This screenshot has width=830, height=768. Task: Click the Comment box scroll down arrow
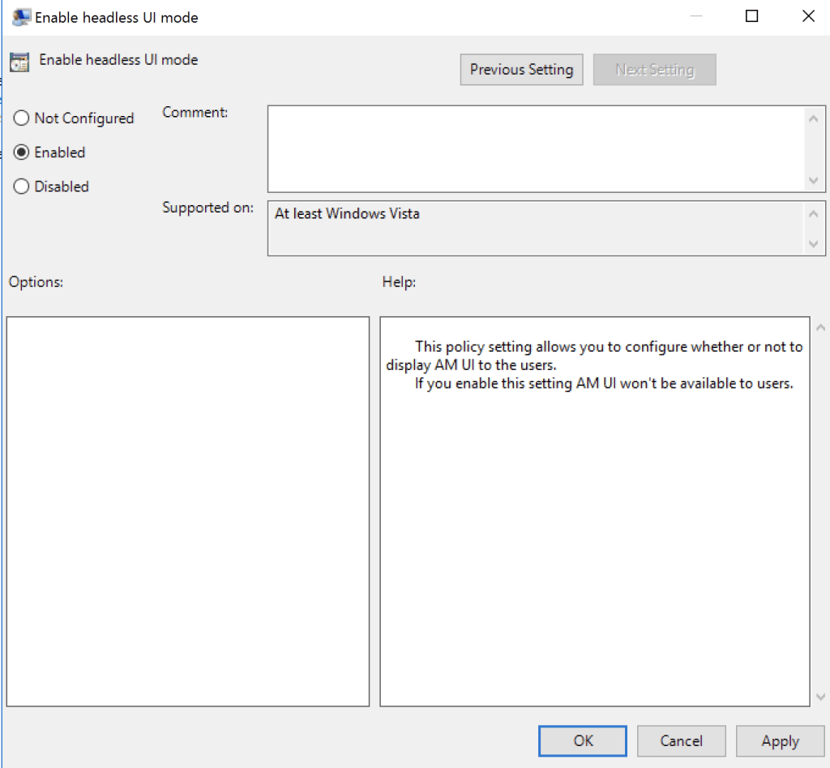click(x=814, y=180)
